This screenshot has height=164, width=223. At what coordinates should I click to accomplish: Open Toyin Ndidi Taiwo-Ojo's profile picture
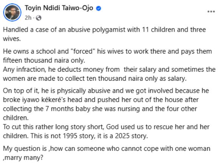coord(12,12)
